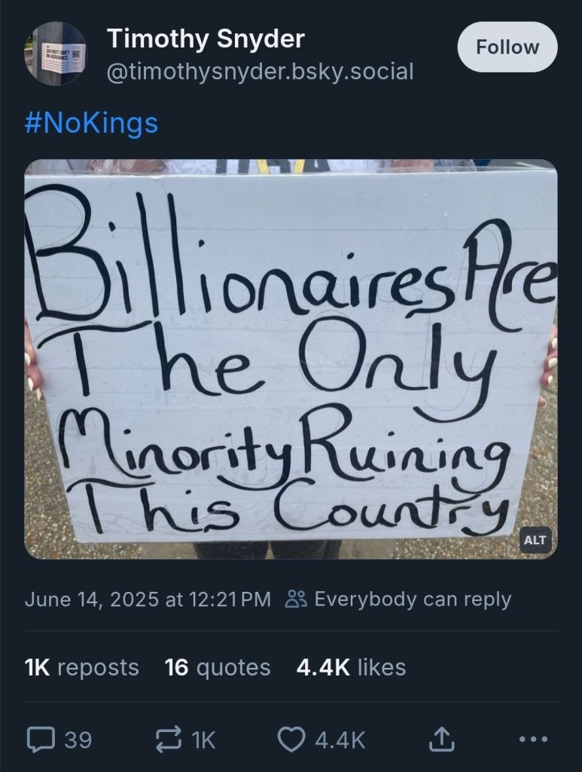View the 16 quotes list

pos(218,667)
